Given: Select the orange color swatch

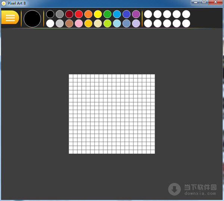Looking at the screenshot, I should pyautogui.click(x=88, y=14).
